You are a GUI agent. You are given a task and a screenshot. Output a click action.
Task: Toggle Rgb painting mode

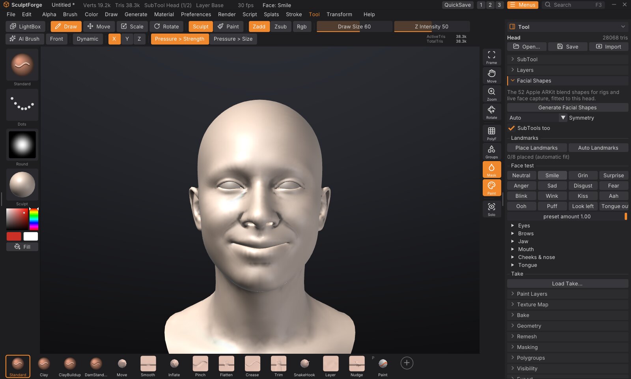pos(302,26)
